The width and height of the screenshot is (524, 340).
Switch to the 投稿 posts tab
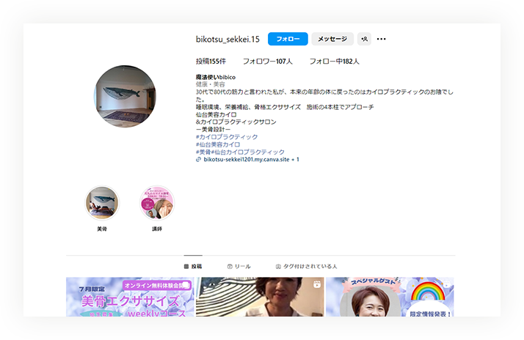(x=193, y=266)
